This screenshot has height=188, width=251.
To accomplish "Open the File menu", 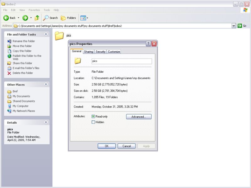I will 5,10.
